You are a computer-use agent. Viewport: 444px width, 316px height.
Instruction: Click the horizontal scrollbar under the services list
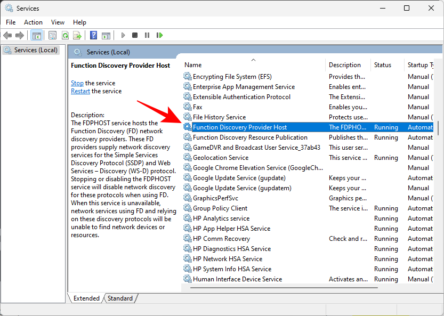(284, 288)
